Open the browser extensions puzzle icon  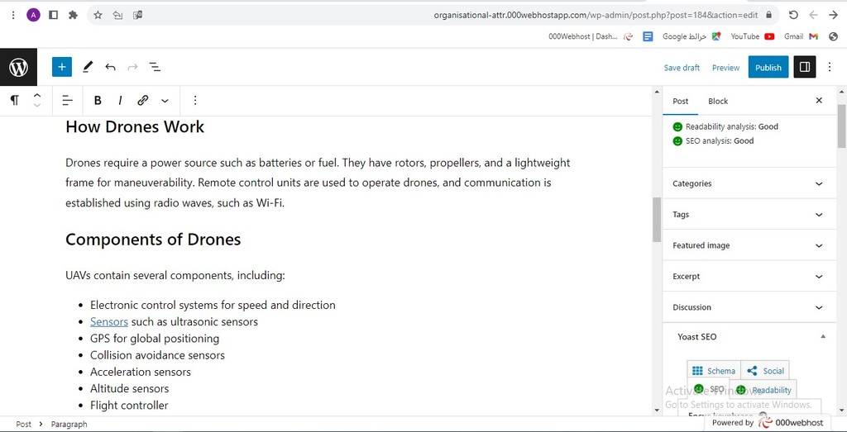pos(73,15)
